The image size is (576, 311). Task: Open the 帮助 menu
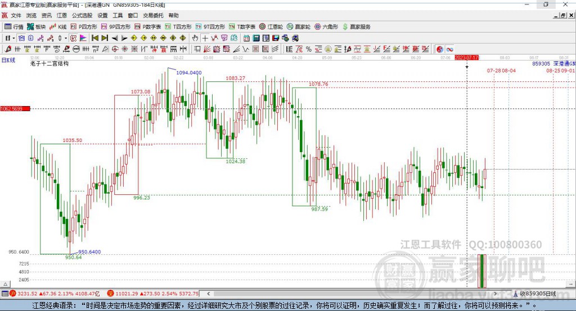click(173, 15)
